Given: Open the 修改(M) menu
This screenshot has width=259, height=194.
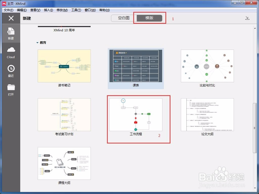Looking at the screenshot, I should pyautogui.click(x=62, y=10).
